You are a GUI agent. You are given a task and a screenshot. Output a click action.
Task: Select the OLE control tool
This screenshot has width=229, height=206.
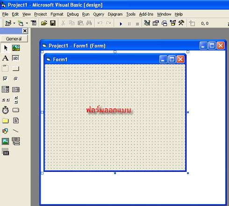tap(5, 152)
